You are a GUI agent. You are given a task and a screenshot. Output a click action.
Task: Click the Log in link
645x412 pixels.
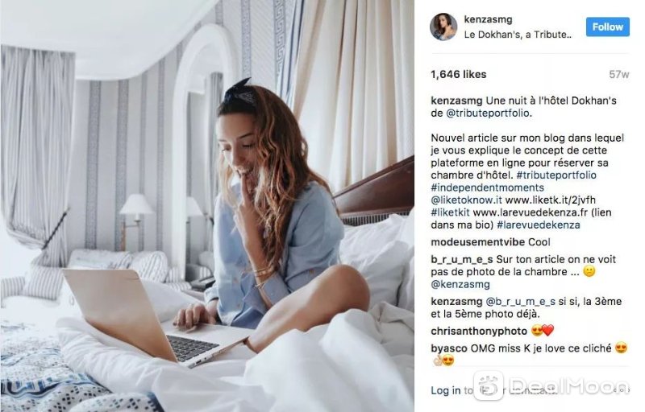click(446, 390)
